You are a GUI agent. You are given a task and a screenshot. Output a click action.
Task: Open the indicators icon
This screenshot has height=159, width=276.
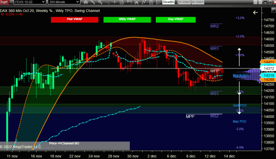click(144, 2)
